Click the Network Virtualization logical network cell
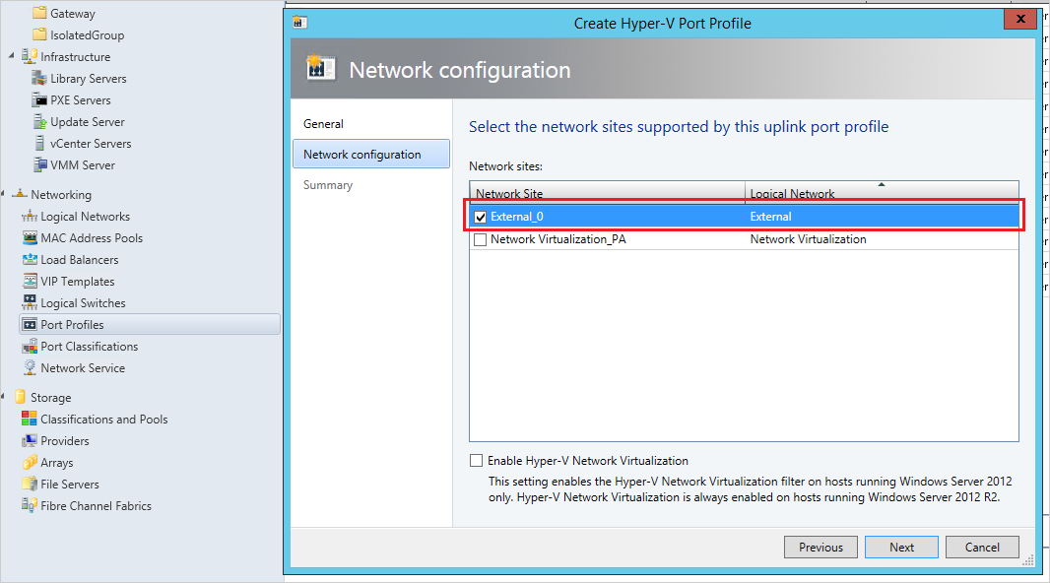1050x583 pixels. click(x=808, y=239)
